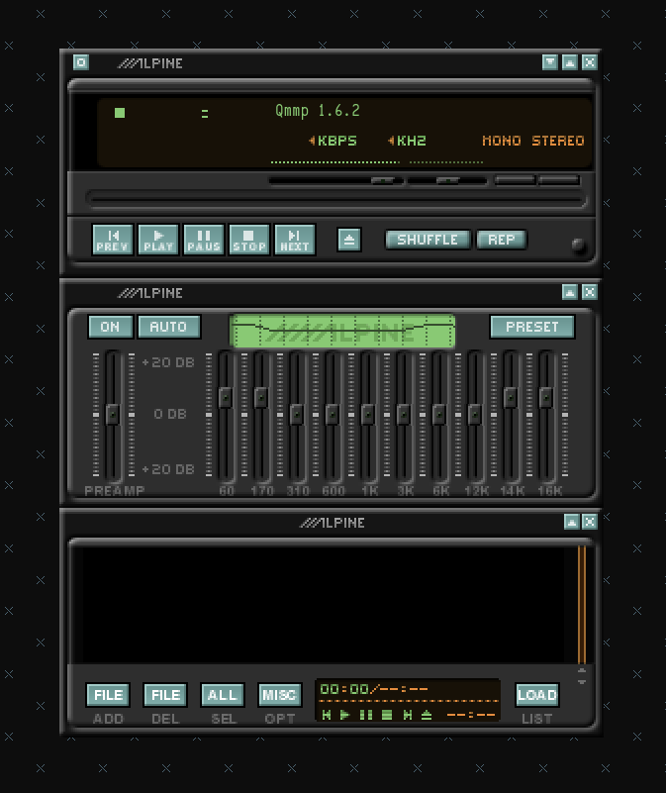
Task: Click the playlist scroll-down arrow
Action: pyautogui.click(x=582, y=681)
